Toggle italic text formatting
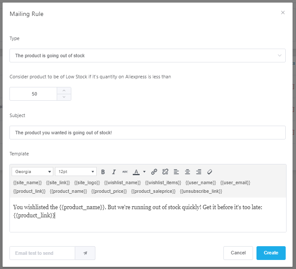This screenshot has height=269, width=296. (x=114, y=172)
